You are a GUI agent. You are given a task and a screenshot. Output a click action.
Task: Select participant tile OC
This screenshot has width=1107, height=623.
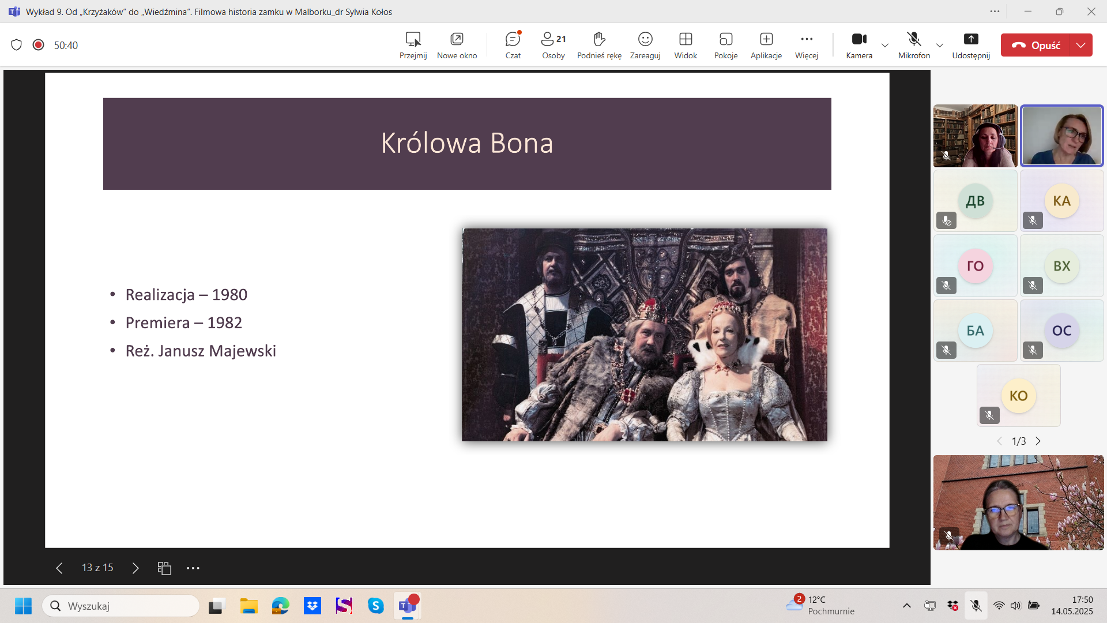tap(1062, 331)
